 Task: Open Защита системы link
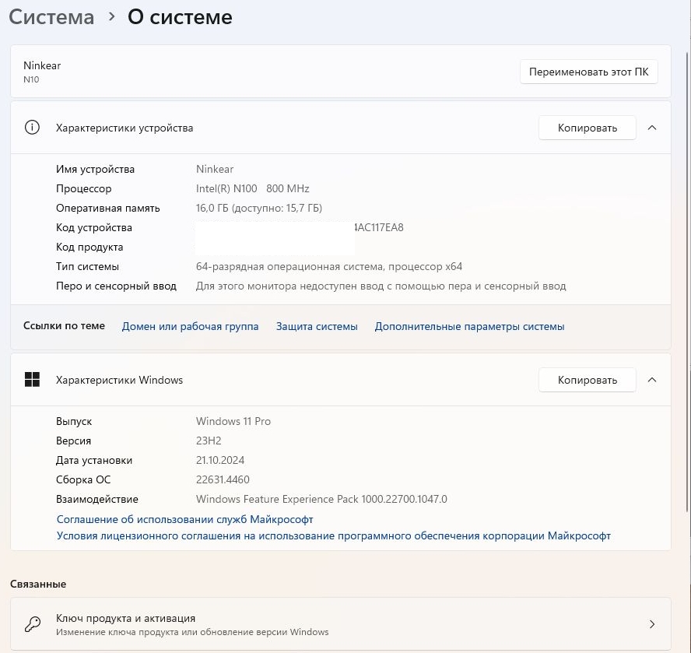pyautogui.click(x=317, y=326)
